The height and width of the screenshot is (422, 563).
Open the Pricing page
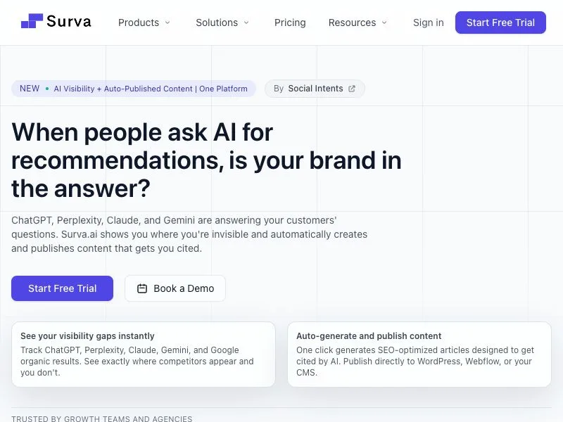point(290,23)
